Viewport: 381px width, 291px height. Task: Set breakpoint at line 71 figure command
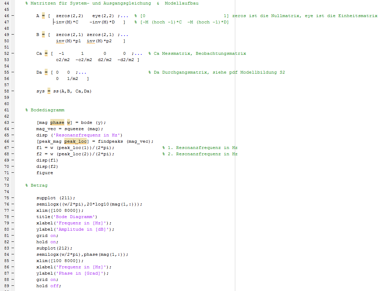pos(13,173)
